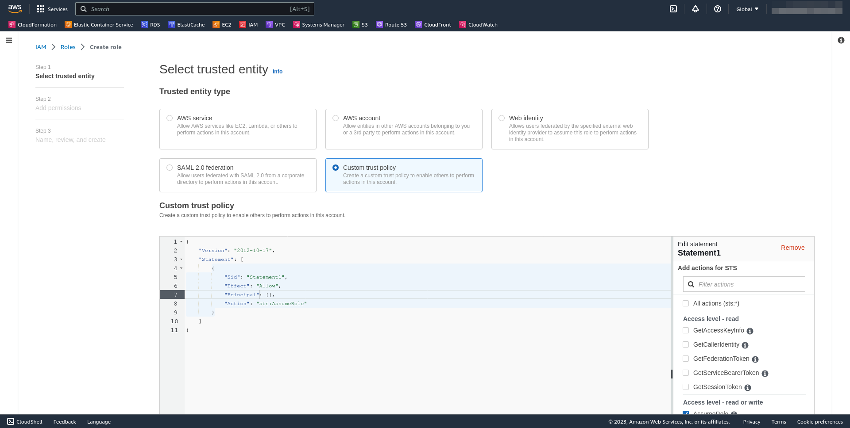850x428 pixels.
Task: Click Remove for Statement1
Action: 793,248
